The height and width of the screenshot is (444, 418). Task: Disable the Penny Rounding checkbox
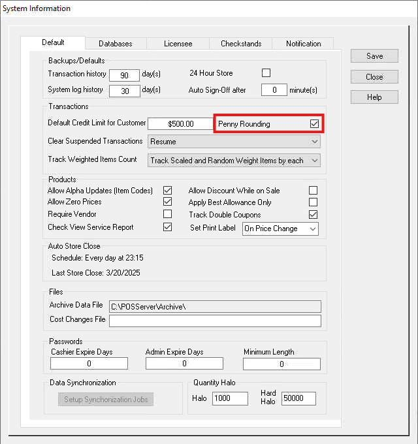314,123
